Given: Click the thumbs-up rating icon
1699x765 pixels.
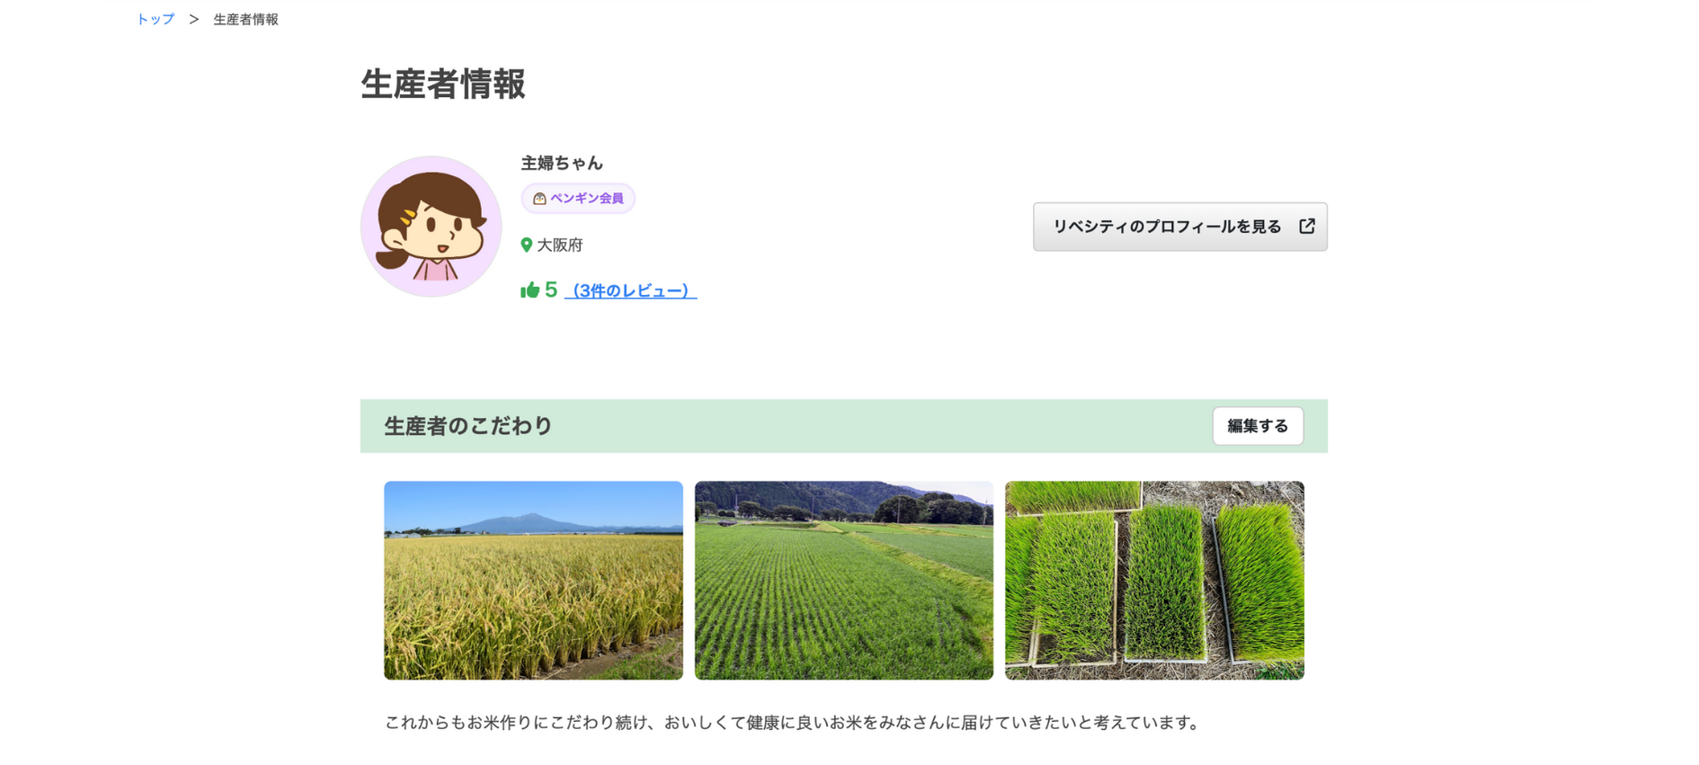Looking at the screenshot, I should (x=530, y=289).
